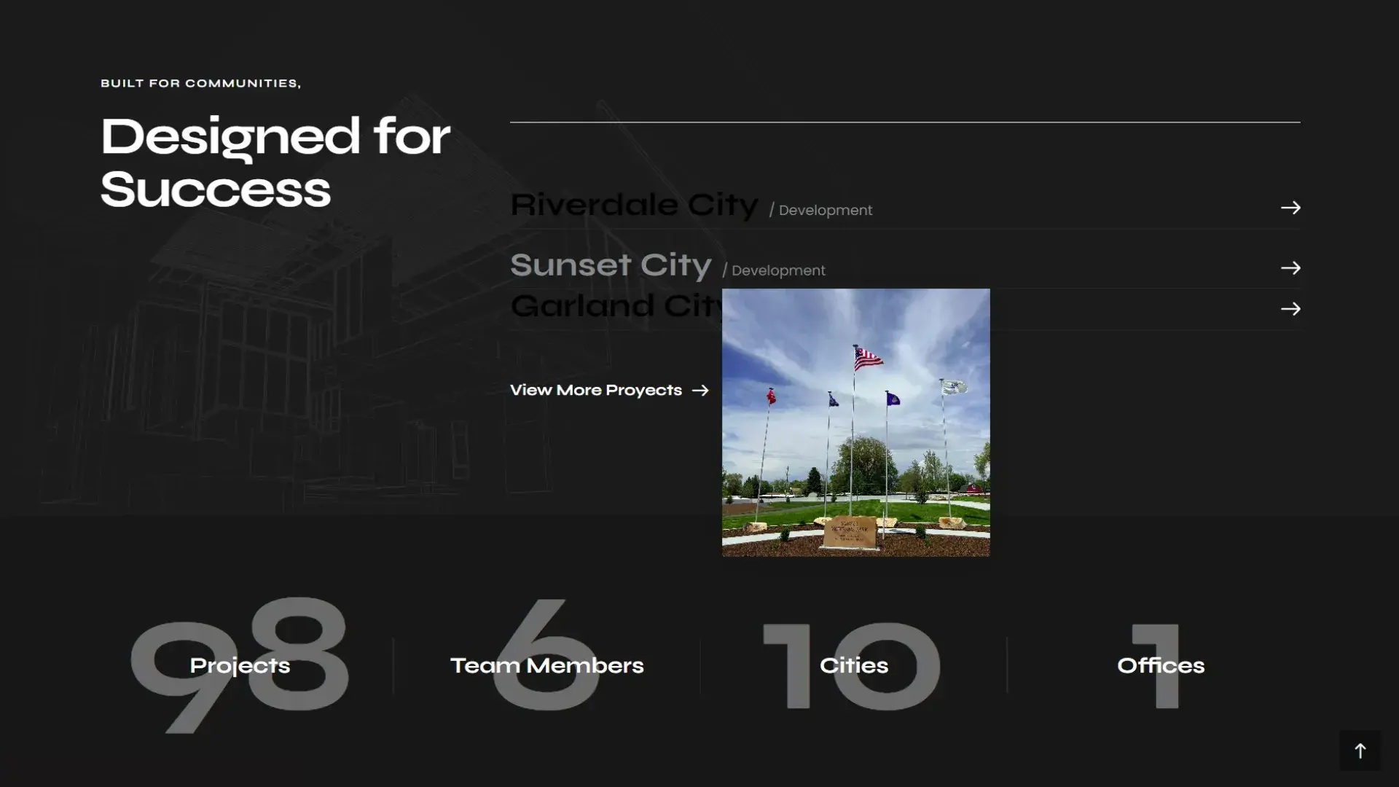1399x787 pixels.
Task: Click the Team Members counter label
Action: pos(546,666)
